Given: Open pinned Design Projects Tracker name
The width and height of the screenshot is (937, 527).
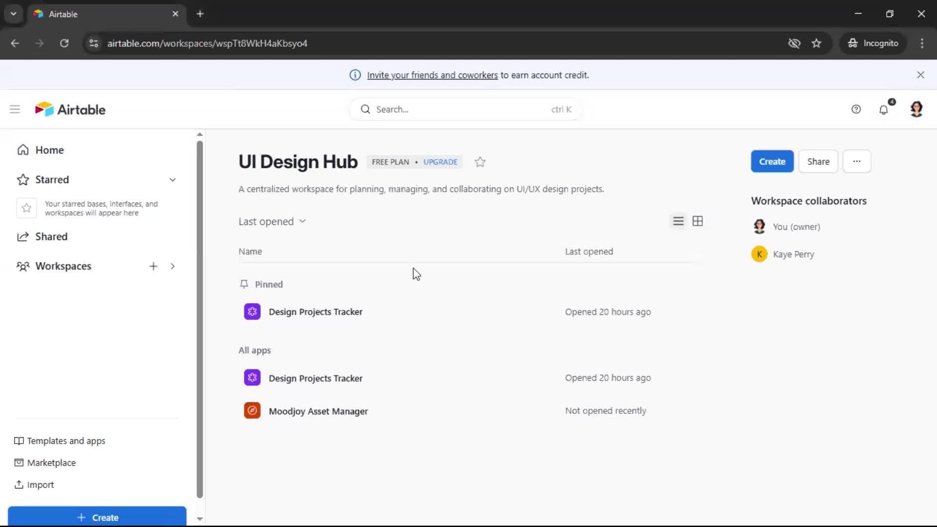Looking at the screenshot, I should click(x=315, y=312).
